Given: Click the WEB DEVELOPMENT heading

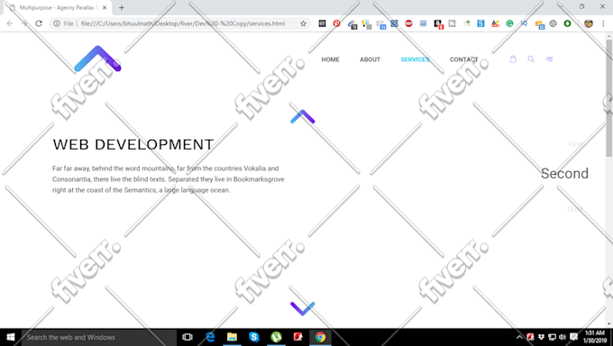Looking at the screenshot, I should [133, 144].
